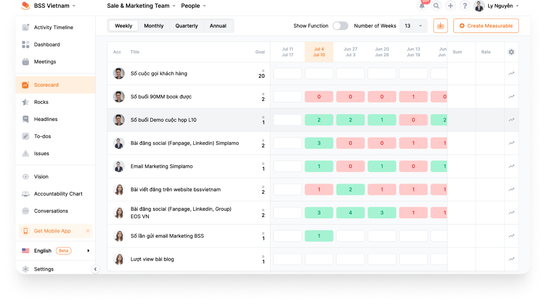Click the BSS Vietnam logo icon
Image resolution: width=545 pixels, height=304 pixels.
25,6
